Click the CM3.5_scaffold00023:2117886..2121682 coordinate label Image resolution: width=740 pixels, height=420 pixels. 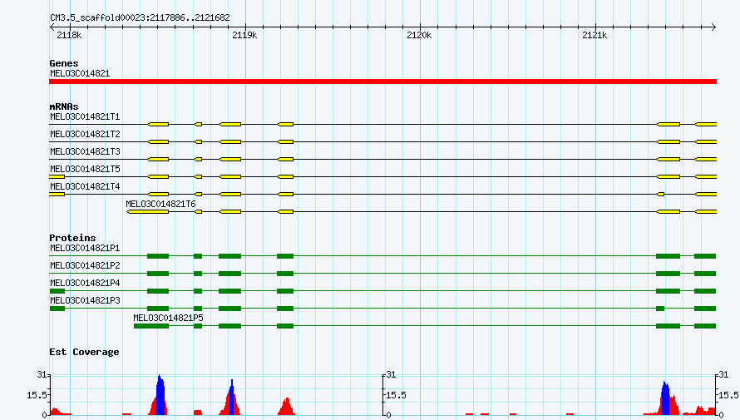pyautogui.click(x=141, y=18)
